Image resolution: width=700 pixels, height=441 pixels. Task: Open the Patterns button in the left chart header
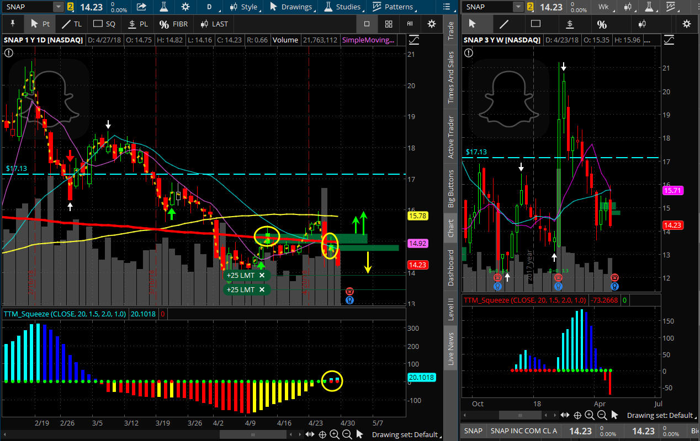click(393, 7)
